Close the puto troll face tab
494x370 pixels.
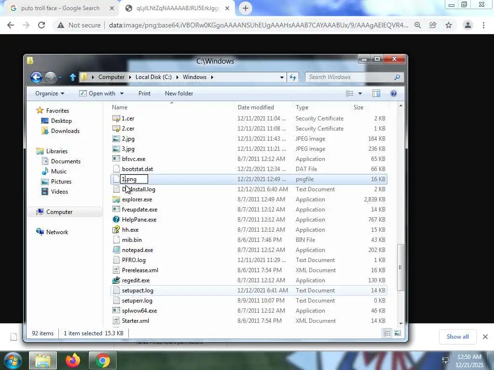[x=112, y=8]
